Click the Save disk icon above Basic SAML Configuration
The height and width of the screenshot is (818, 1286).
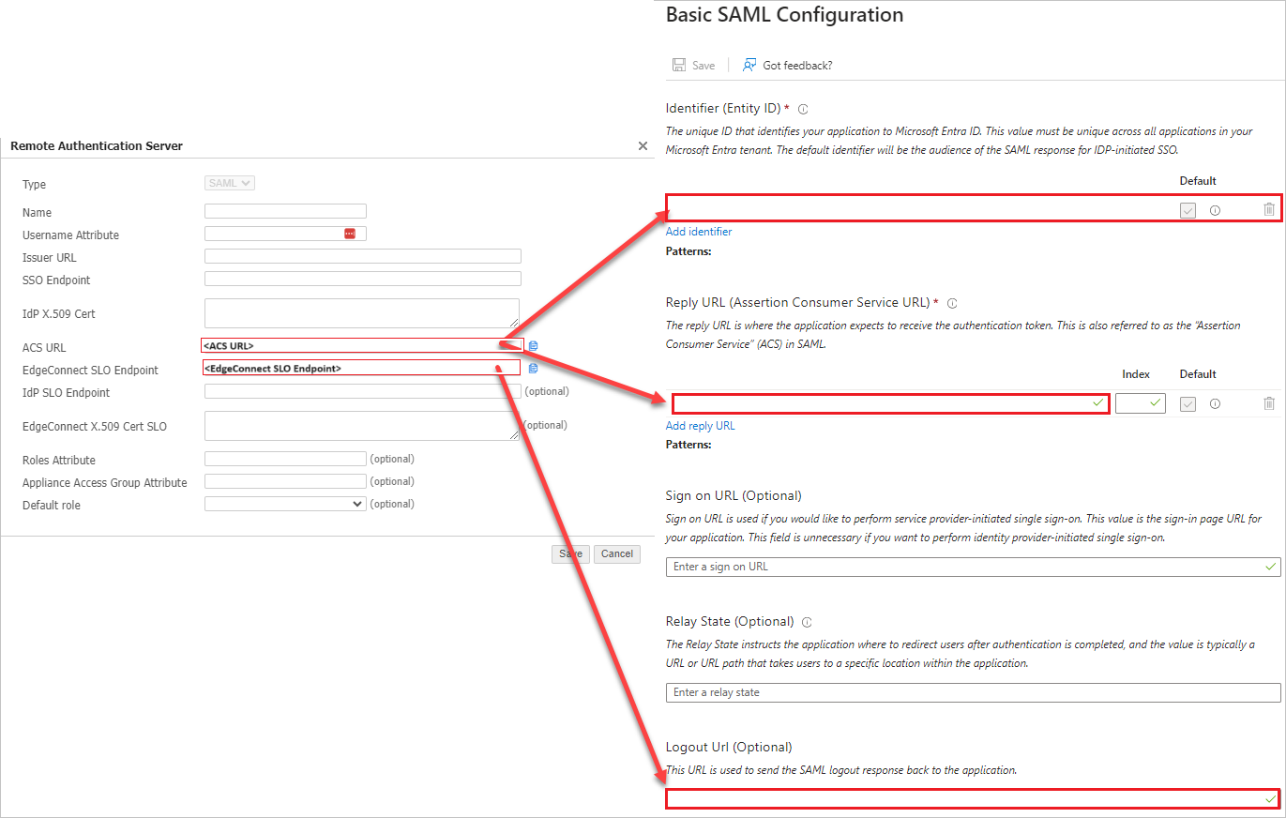tap(679, 64)
